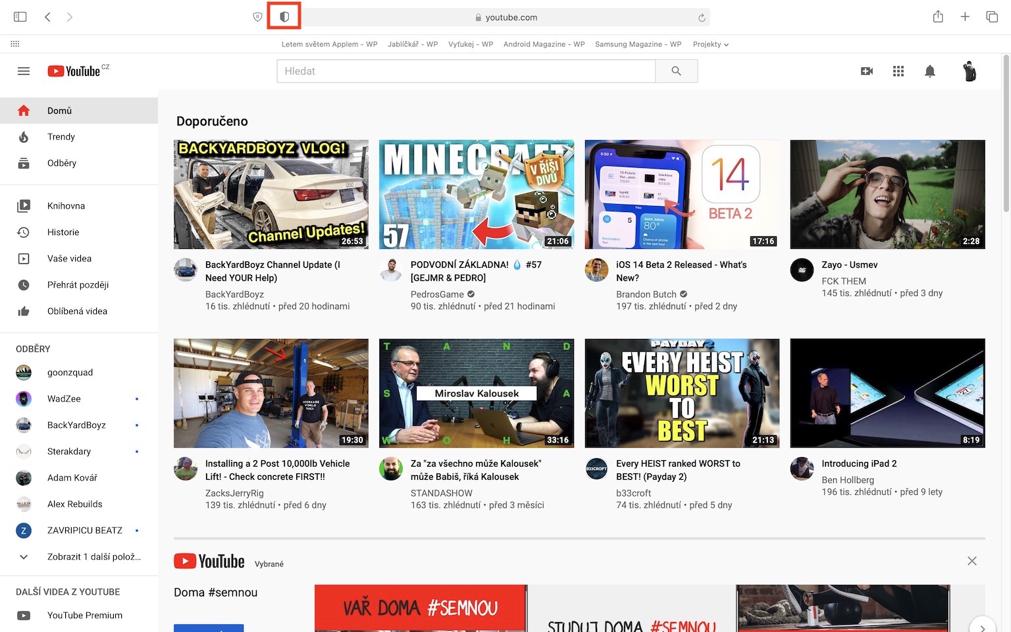Open YouTube Premium in the sidebar

pyautogui.click(x=79, y=616)
